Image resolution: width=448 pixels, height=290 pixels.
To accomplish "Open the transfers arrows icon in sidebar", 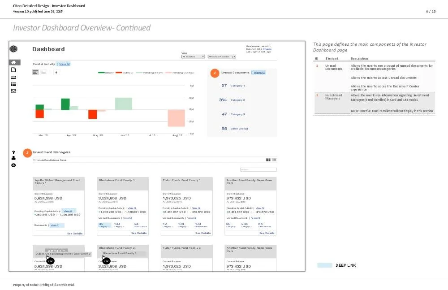I will click(x=13, y=78).
